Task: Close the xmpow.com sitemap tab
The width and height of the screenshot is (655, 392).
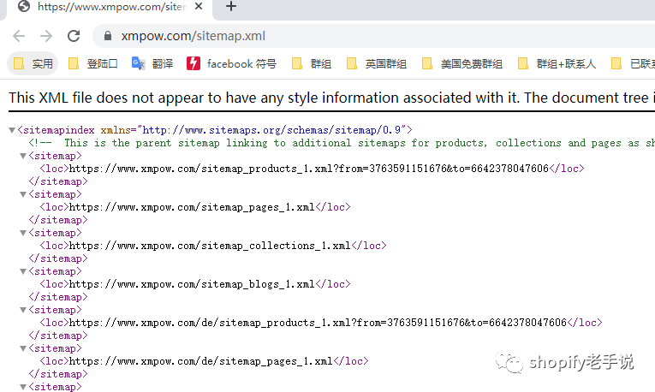Action: click(x=199, y=6)
